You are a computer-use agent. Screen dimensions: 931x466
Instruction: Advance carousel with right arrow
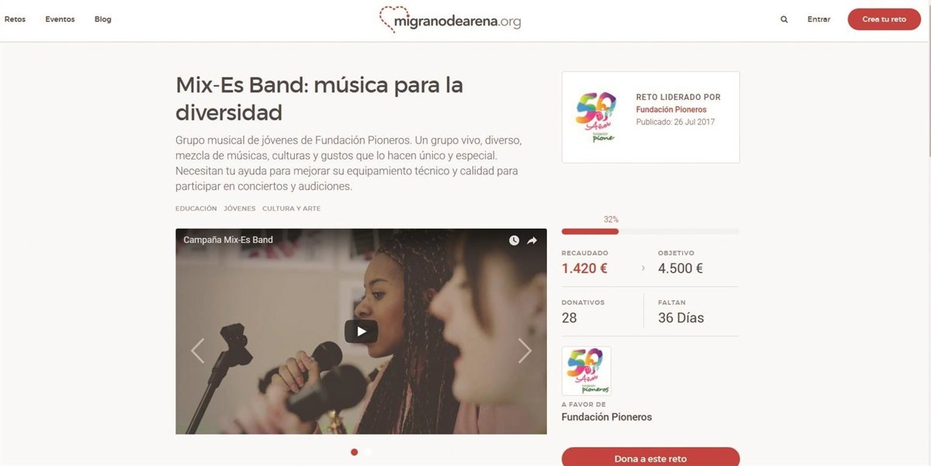pos(525,350)
